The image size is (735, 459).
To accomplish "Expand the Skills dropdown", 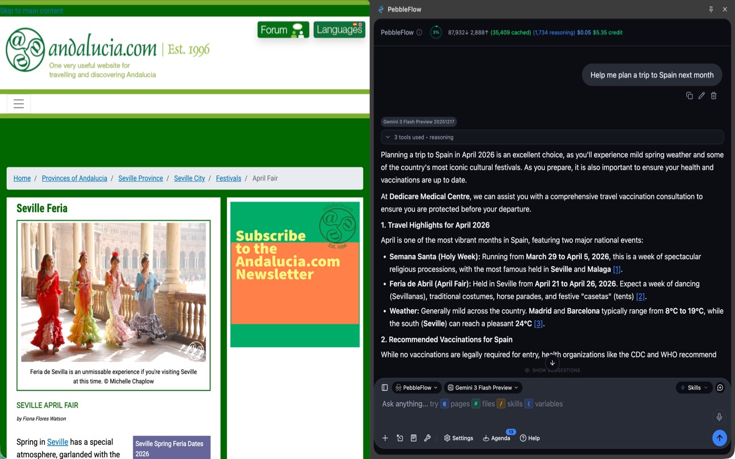I will pyautogui.click(x=694, y=388).
